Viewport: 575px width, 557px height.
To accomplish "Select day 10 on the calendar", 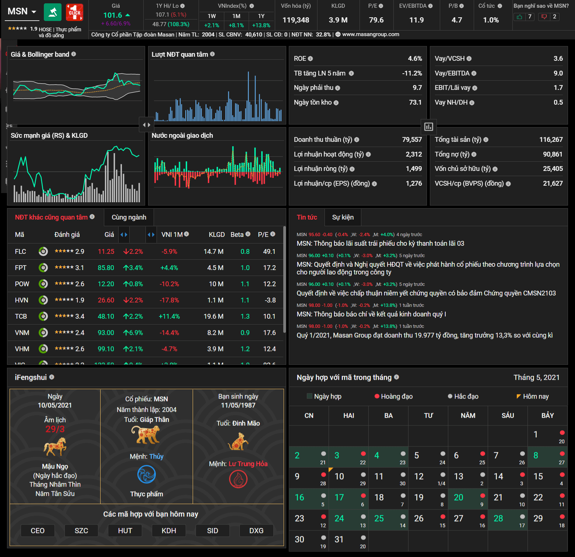I will tap(348, 477).
